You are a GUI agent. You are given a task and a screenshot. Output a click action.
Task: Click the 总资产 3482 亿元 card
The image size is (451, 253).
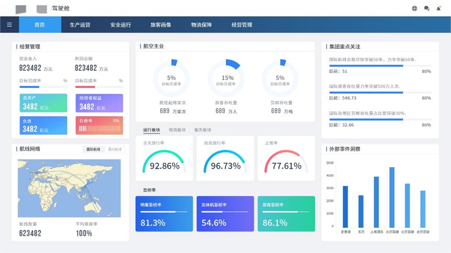[43, 103]
